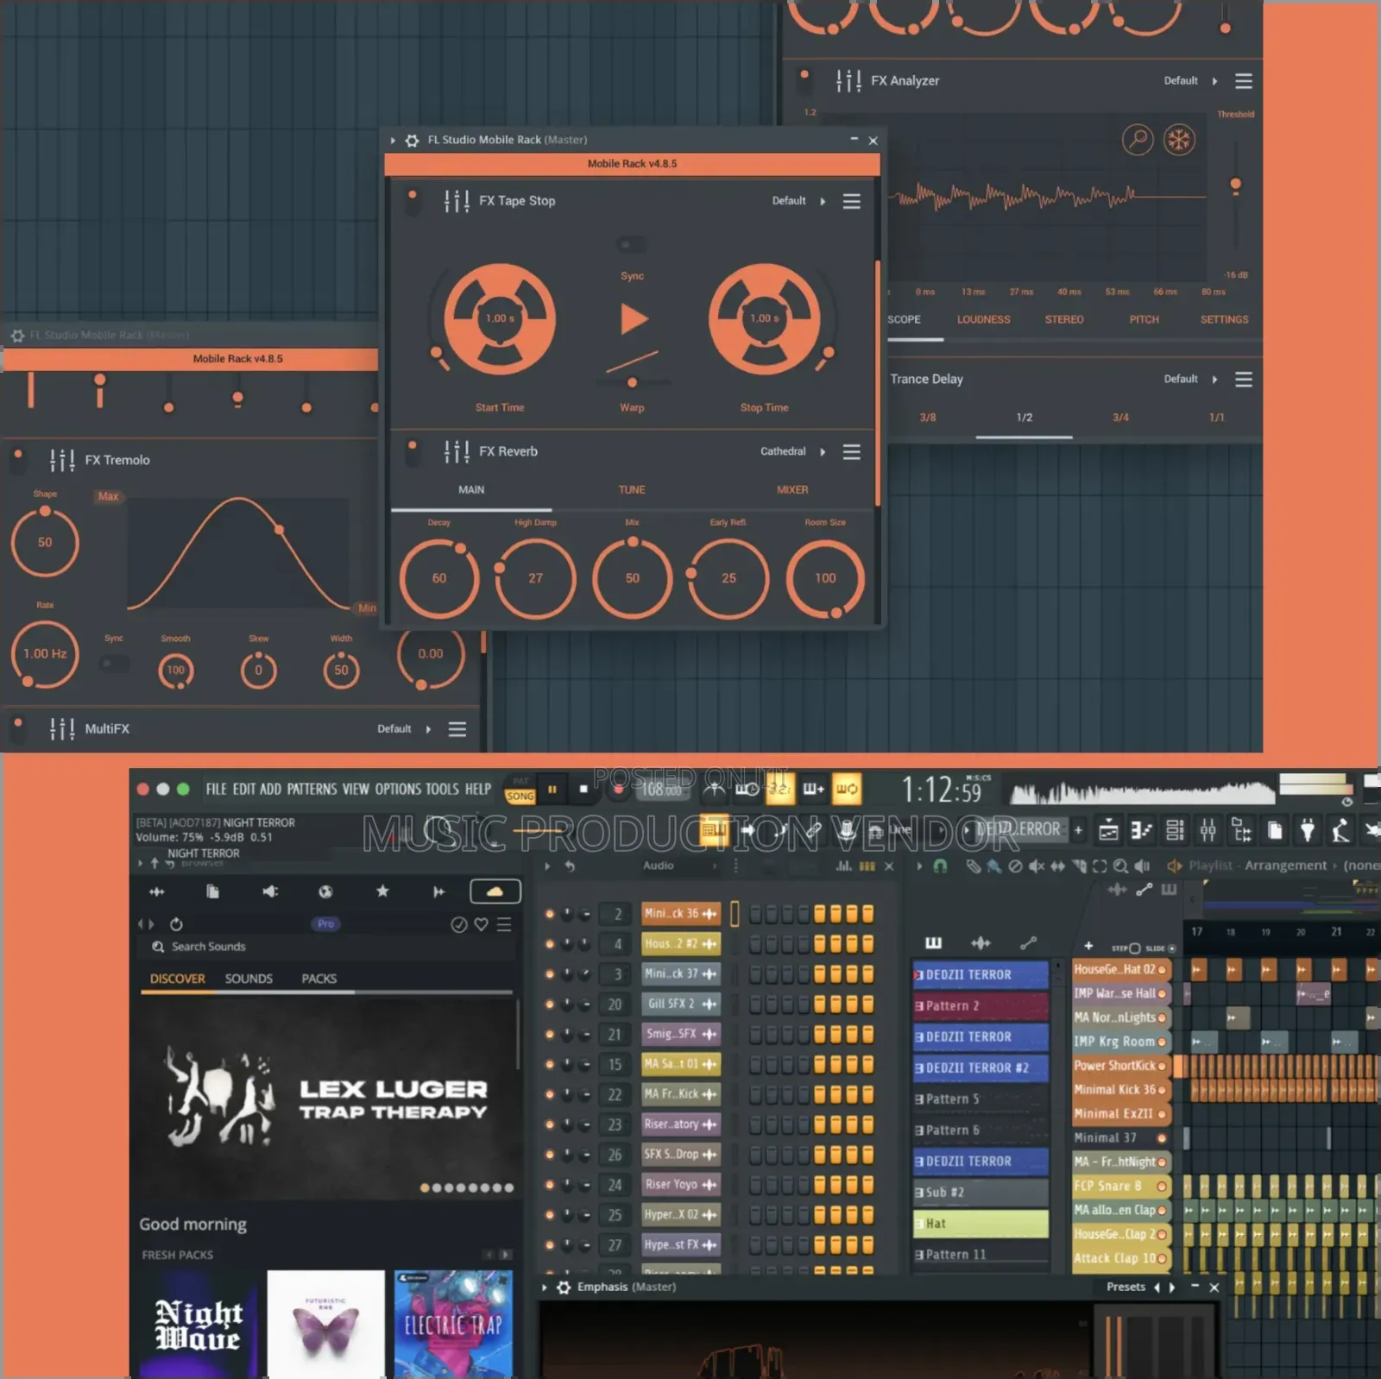Click the Warp slider in FX Tape Stop
Viewport: 1381px width, 1379px height.
[632, 382]
